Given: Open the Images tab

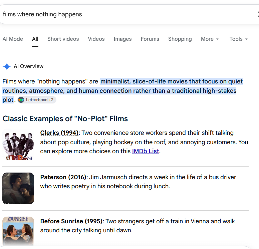Looking at the screenshot, I should 122,39.
